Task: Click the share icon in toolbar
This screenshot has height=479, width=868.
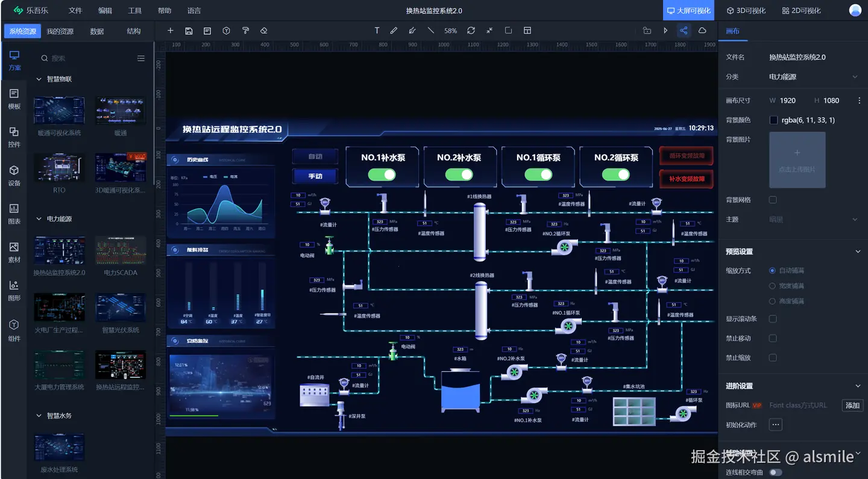Action: [684, 31]
